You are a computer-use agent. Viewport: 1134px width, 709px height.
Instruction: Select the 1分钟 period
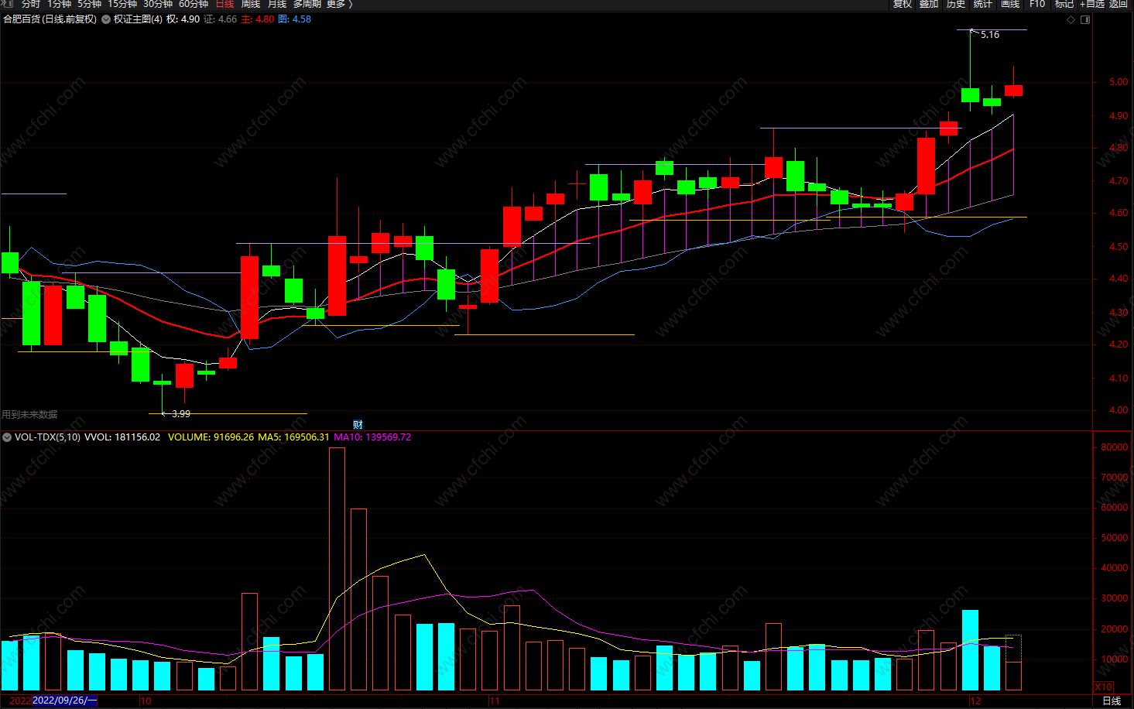pos(59,4)
